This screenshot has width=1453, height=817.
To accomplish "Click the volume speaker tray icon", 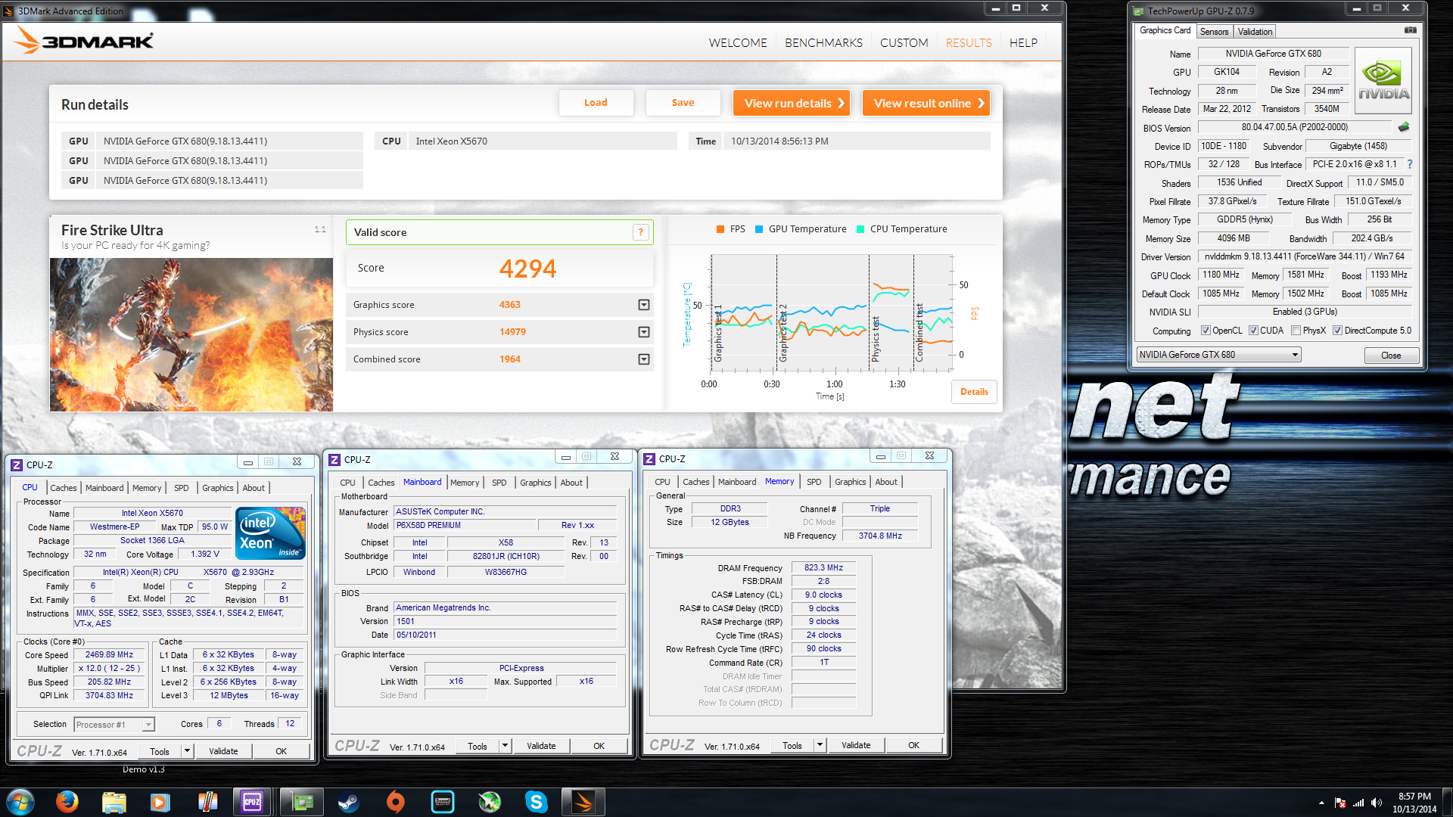I will click(1376, 803).
